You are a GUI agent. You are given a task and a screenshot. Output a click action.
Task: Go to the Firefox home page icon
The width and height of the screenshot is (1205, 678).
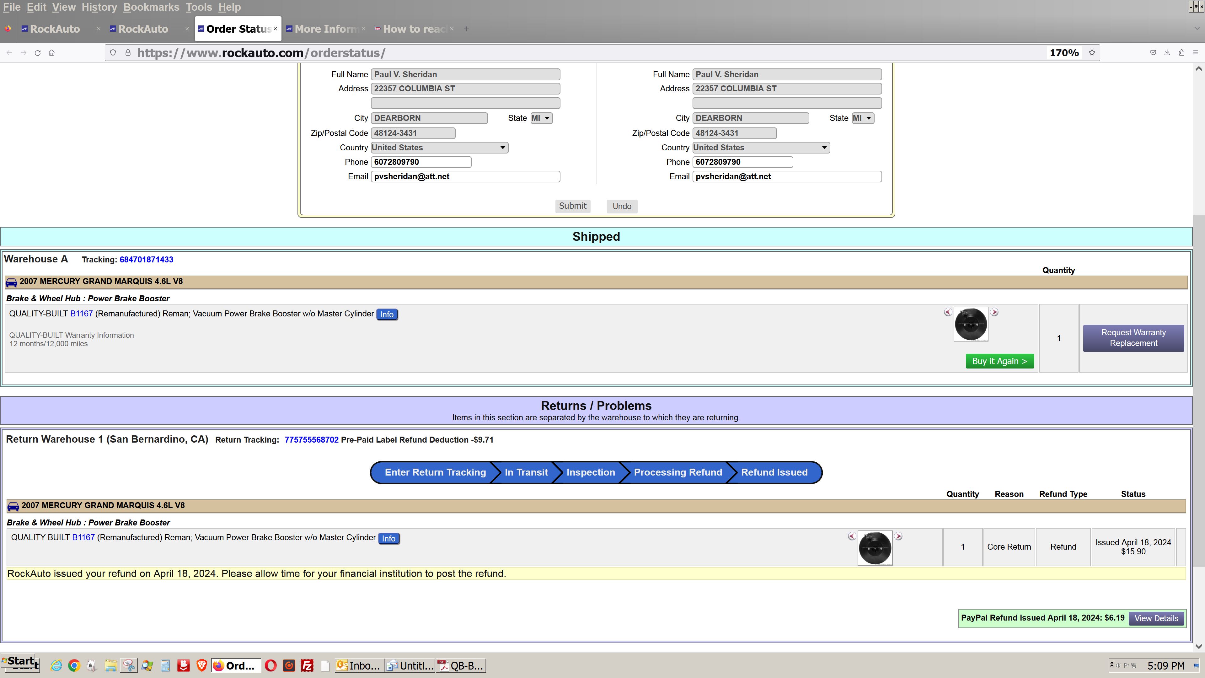pyautogui.click(x=51, y=53)
